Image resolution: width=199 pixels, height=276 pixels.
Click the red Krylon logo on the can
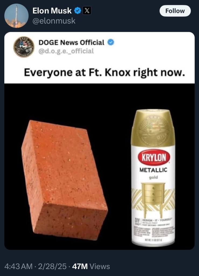154,157
